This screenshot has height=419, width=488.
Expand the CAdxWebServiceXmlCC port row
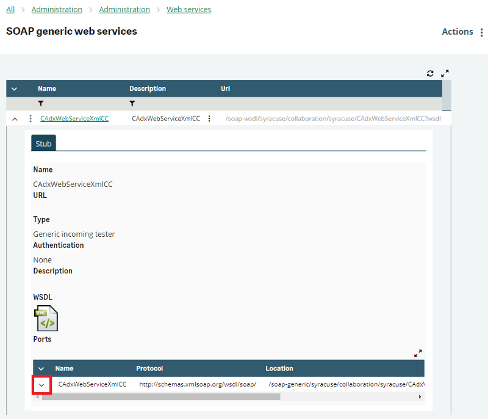[x=41, y=385]
